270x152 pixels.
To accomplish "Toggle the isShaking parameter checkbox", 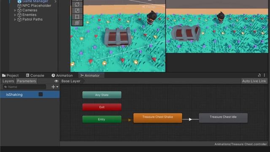I will 40,95.
